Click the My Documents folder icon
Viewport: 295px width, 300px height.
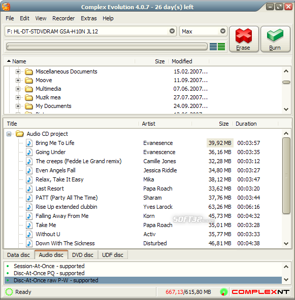(29, 106)
